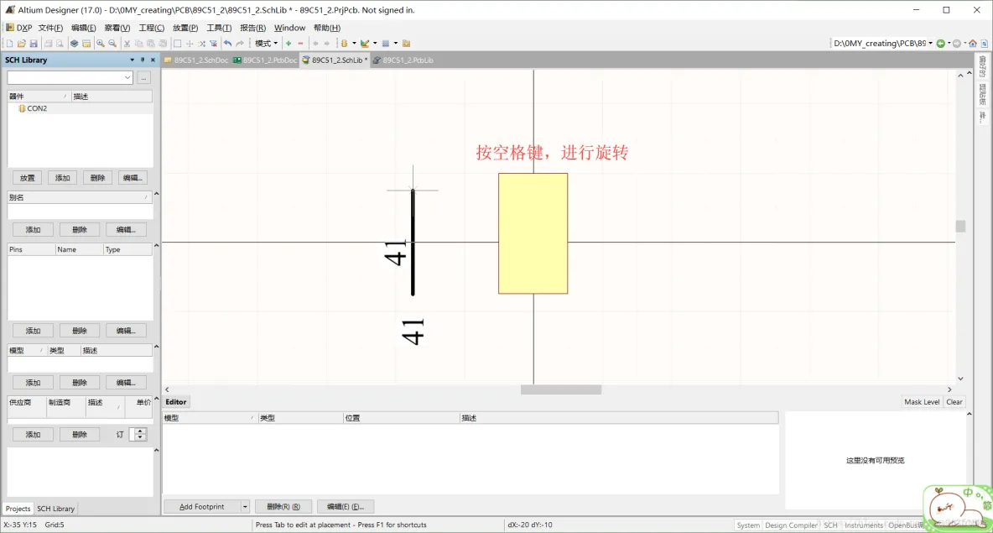This screenshot has width=993, height=533.
Task: Click the 放置 place button for the component
Action: tap(27, 178)
